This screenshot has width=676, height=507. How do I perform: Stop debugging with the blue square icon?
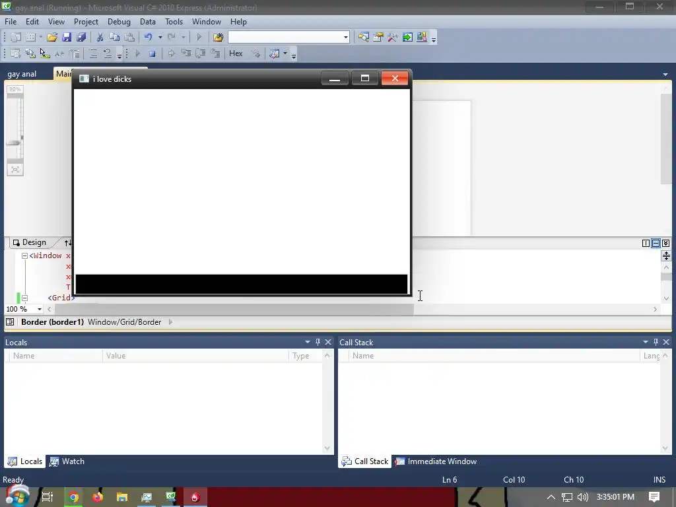152,54
